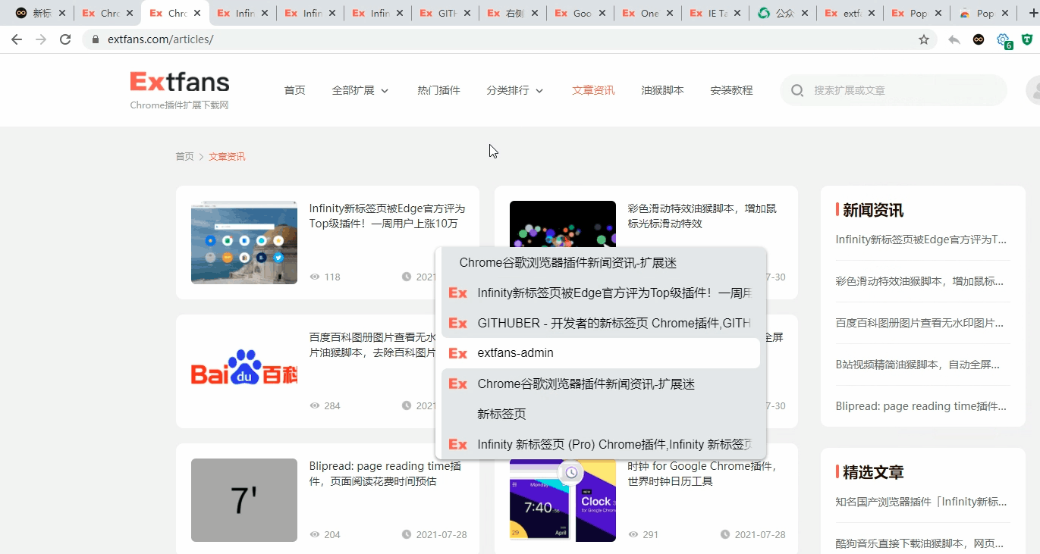
Task: Click the Ex favicon beside the GITHUBER entry
Action: click(458, 323)
